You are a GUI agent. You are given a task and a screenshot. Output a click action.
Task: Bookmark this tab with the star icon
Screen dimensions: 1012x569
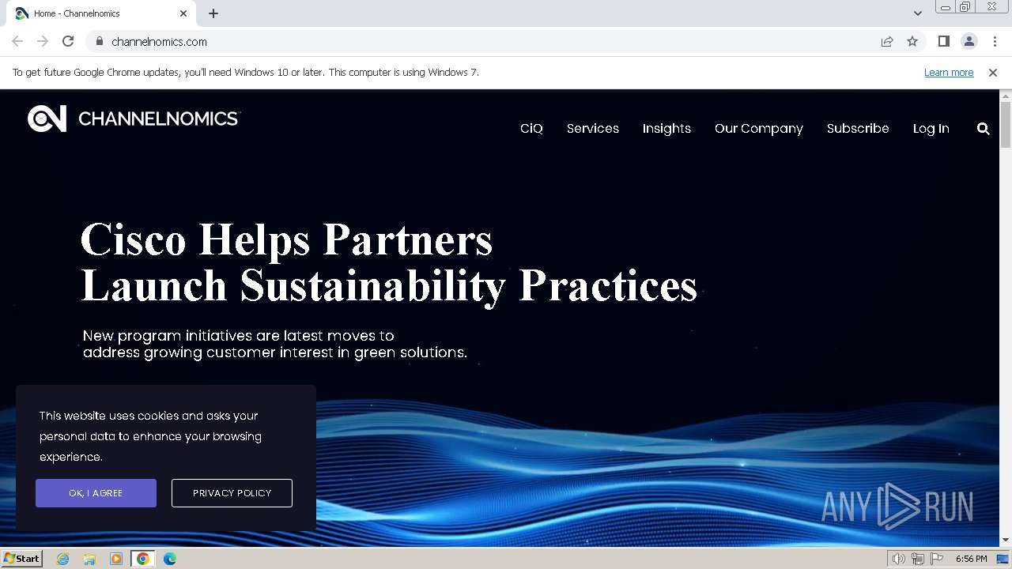[912, 41]
